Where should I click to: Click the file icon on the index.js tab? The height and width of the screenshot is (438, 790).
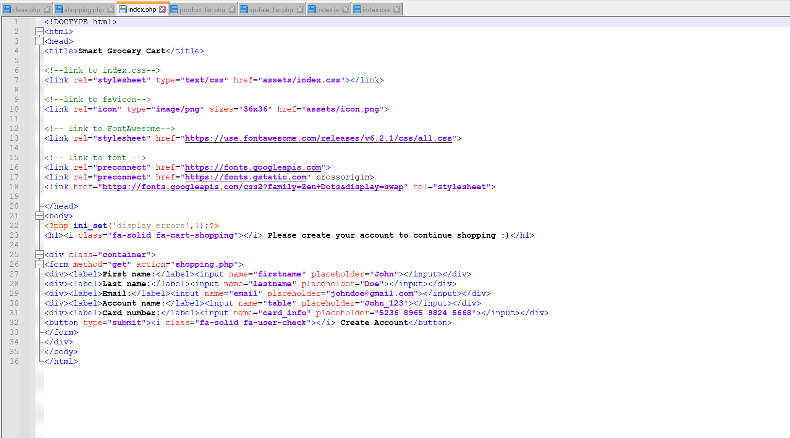(311, 9)
